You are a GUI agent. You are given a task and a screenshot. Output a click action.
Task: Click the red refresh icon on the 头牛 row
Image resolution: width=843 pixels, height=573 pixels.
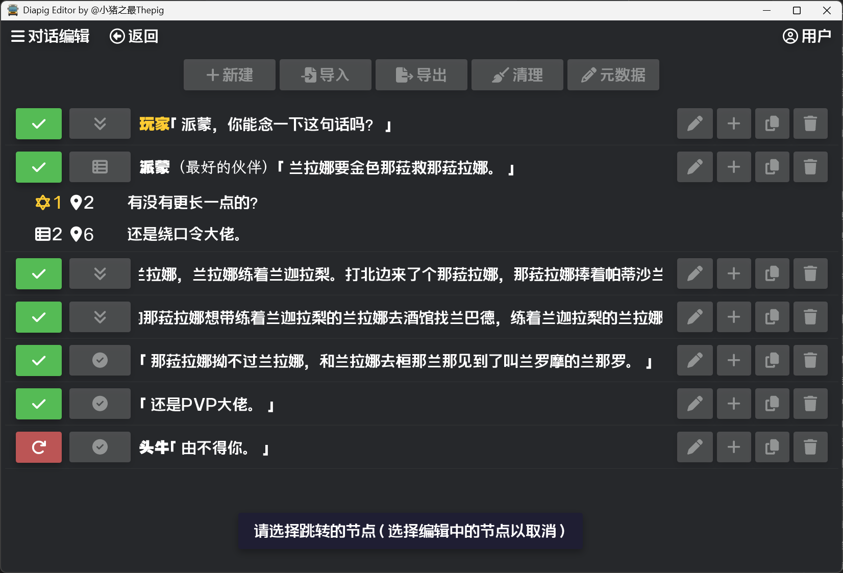point(39,447)
